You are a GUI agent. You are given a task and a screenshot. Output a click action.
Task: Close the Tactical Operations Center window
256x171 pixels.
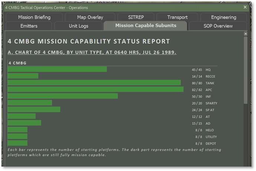click(x=245, y=7)
